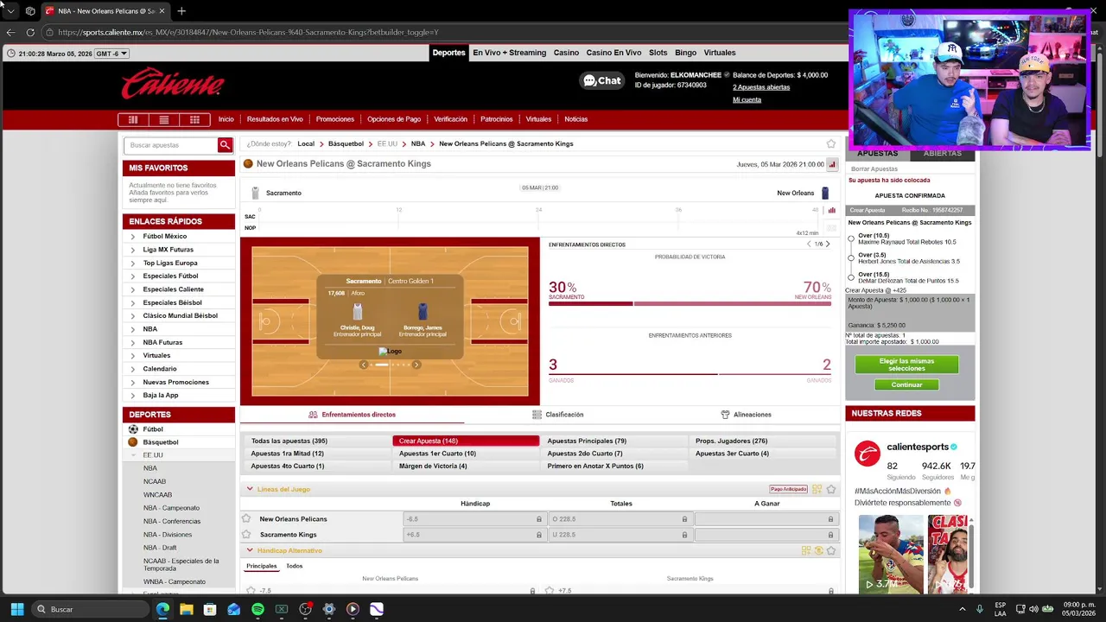Open Microsoft Edge from the taskbar
1106x622 pixels.
pyautogui.click(x=162, y=609)
